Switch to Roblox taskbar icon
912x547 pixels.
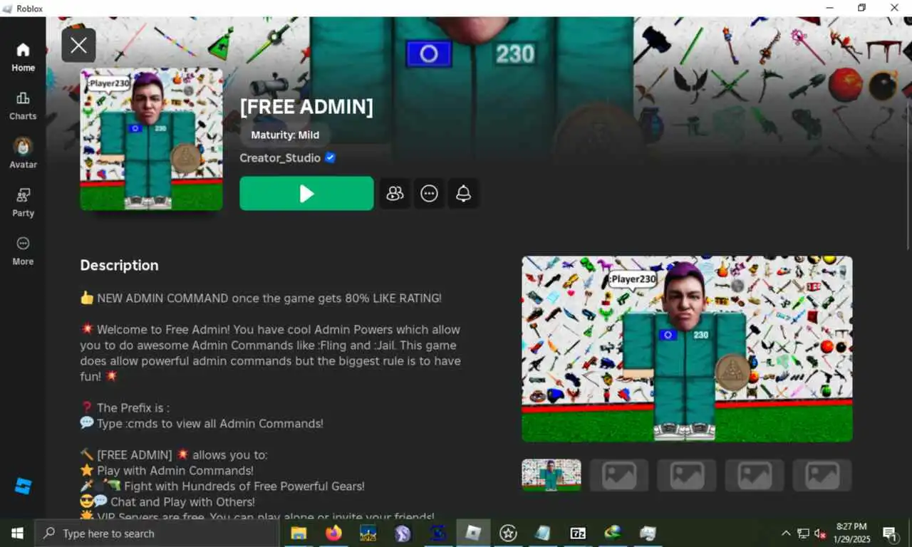point(473,533)
